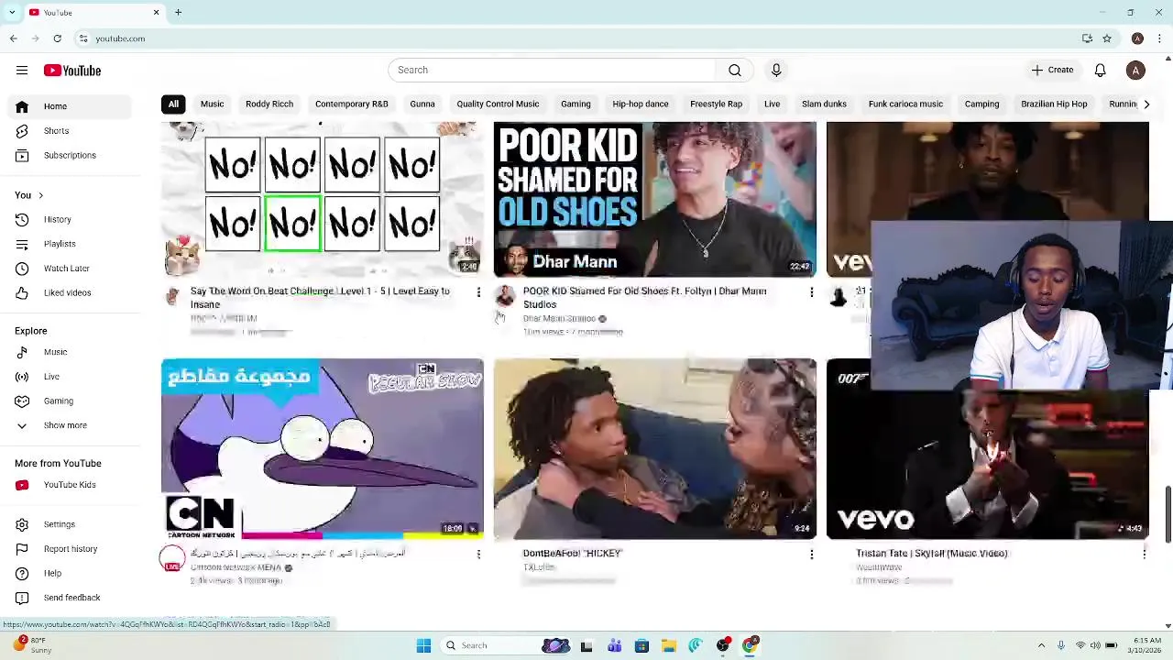
Task: Open Live under Explore
Action: point(71,377)
